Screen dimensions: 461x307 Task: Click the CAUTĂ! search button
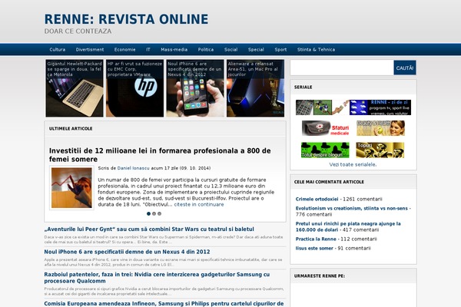click(x=405, y=68)
